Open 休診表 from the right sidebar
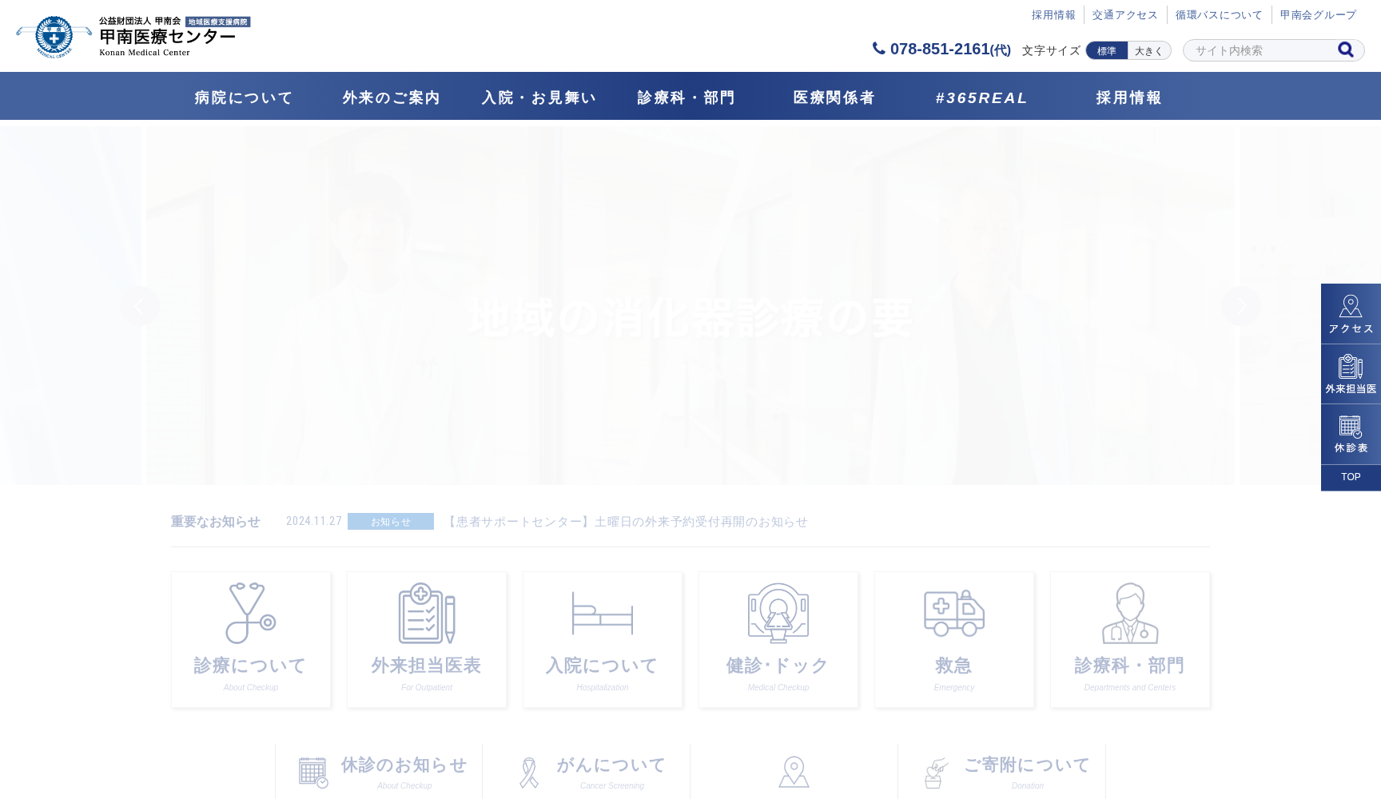Image resolution: width=1381 pixels, height=799 pixels. tap(1351, 433)
